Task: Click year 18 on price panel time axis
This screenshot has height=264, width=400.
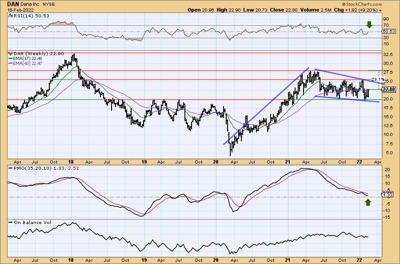Action: [71, 162]
